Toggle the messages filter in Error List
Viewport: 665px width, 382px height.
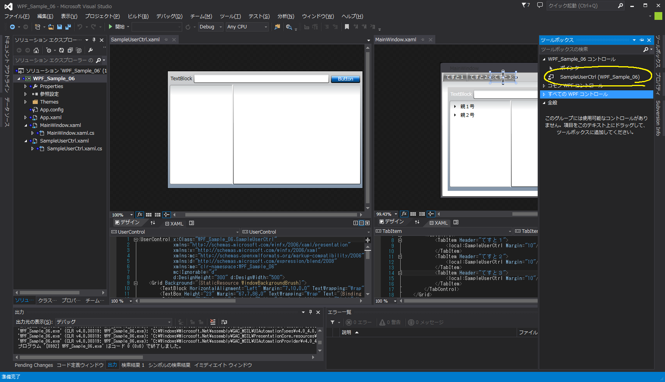(x=426, y=322)
